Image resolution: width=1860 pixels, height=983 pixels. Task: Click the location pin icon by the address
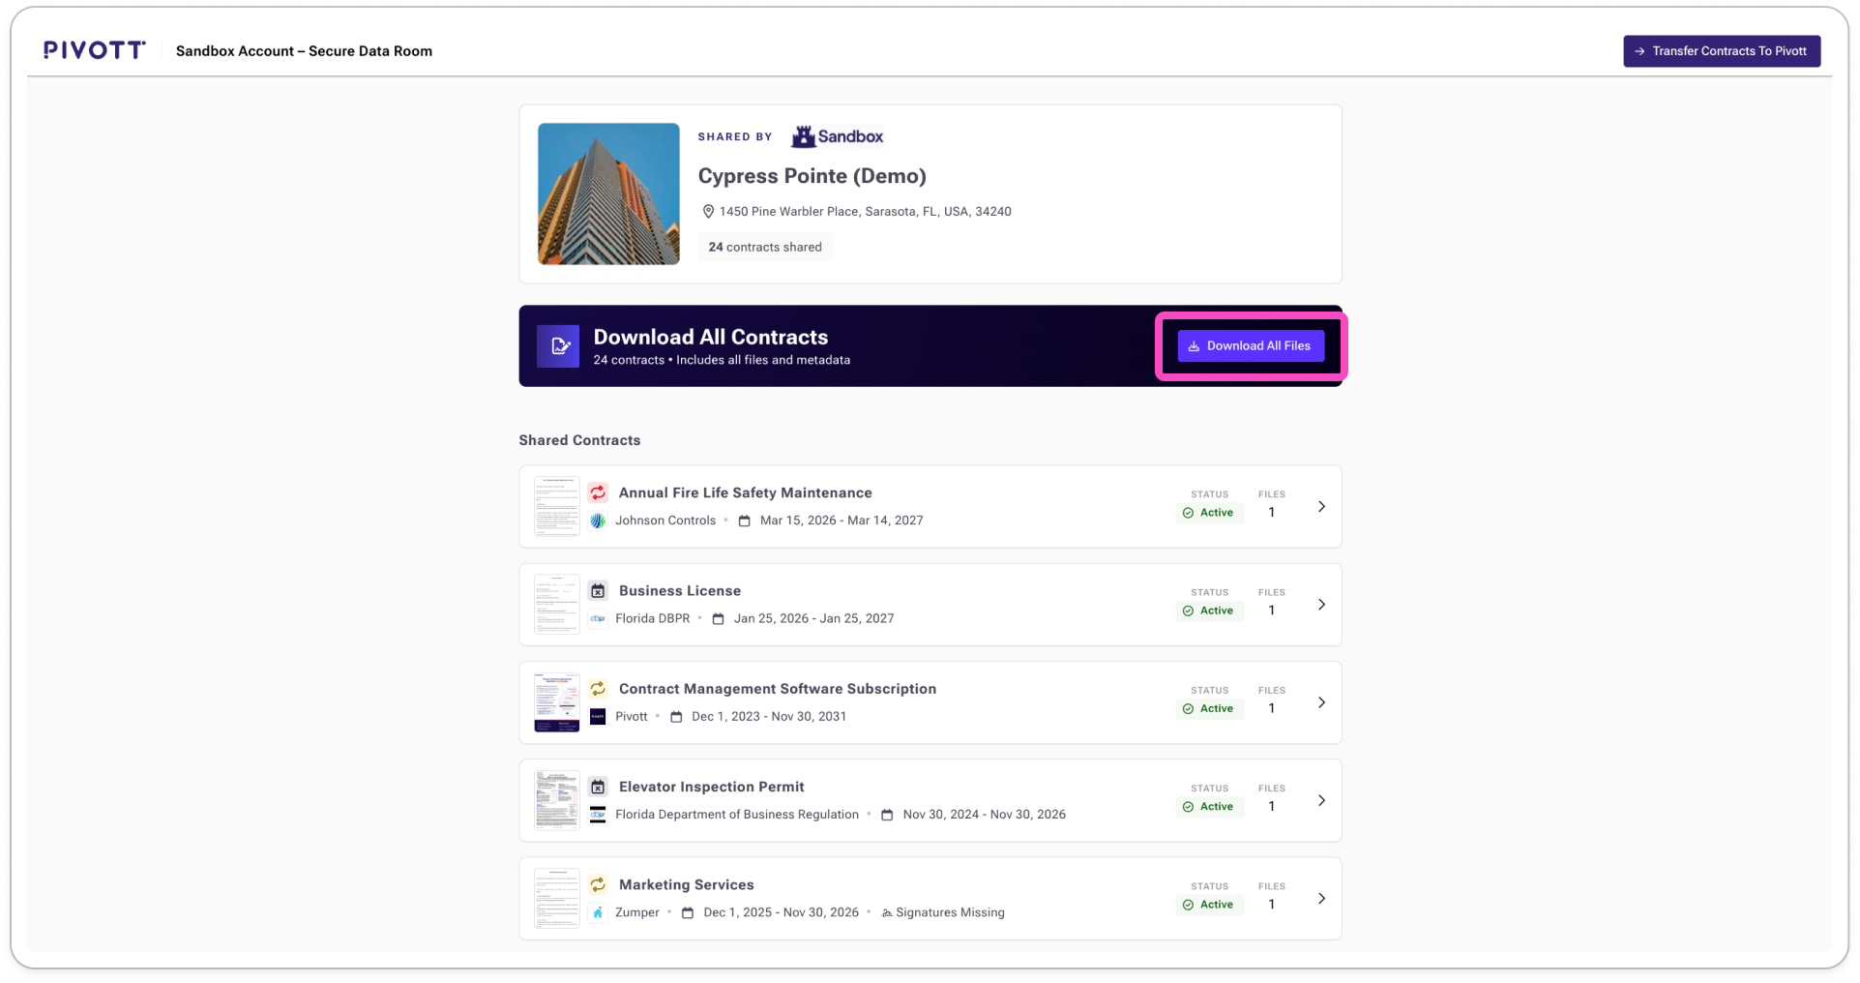pos(708,211)
